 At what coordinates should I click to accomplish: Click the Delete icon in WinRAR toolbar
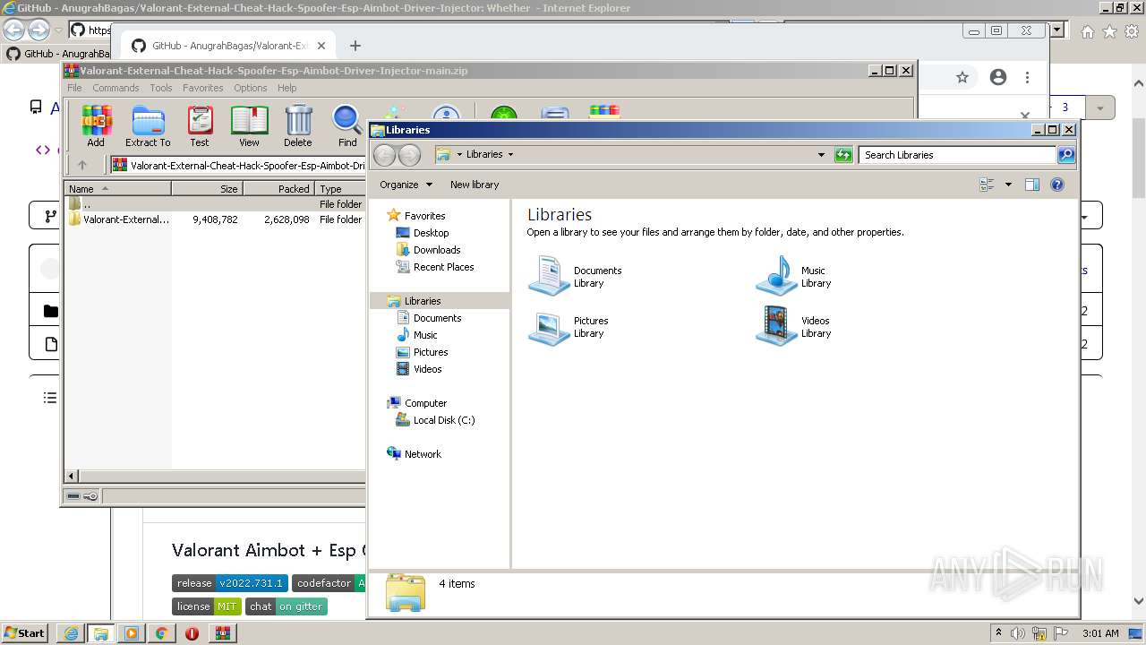(x=298, y=125)
